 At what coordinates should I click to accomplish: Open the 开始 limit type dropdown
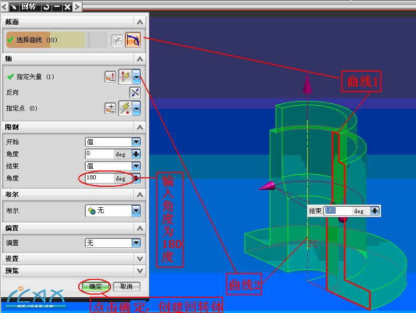click(x=136, y=142)
